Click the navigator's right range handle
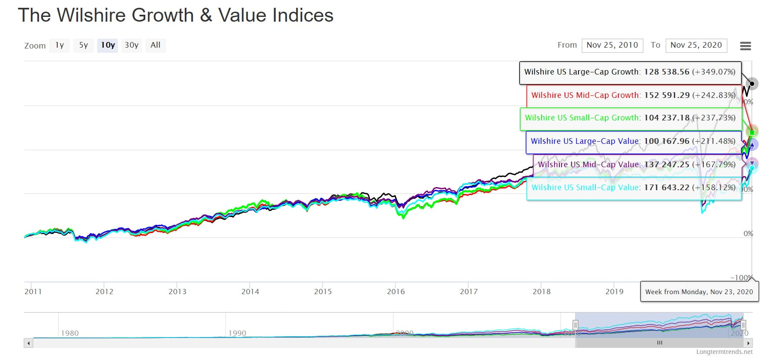This screenshot has width=761, height=360. coord(743,325)
